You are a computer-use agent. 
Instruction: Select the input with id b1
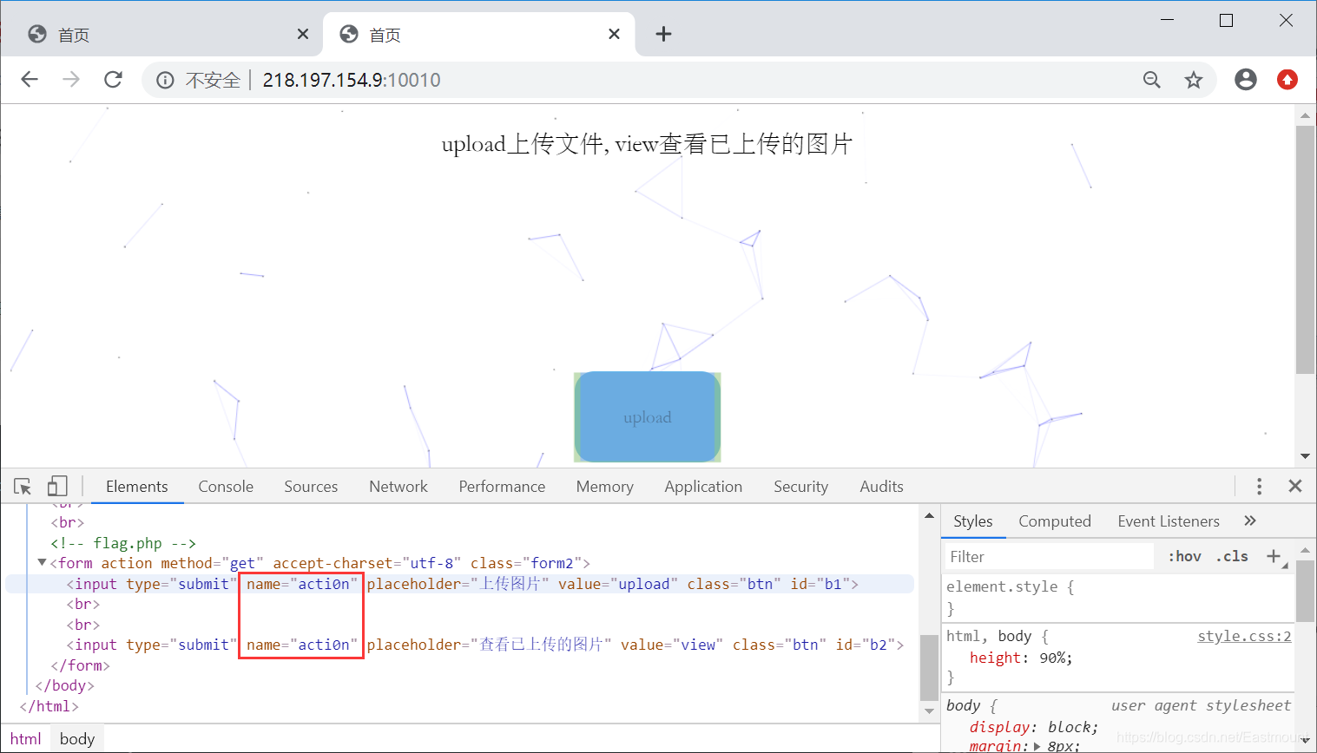pyautogui.click(x=462, y=584)
